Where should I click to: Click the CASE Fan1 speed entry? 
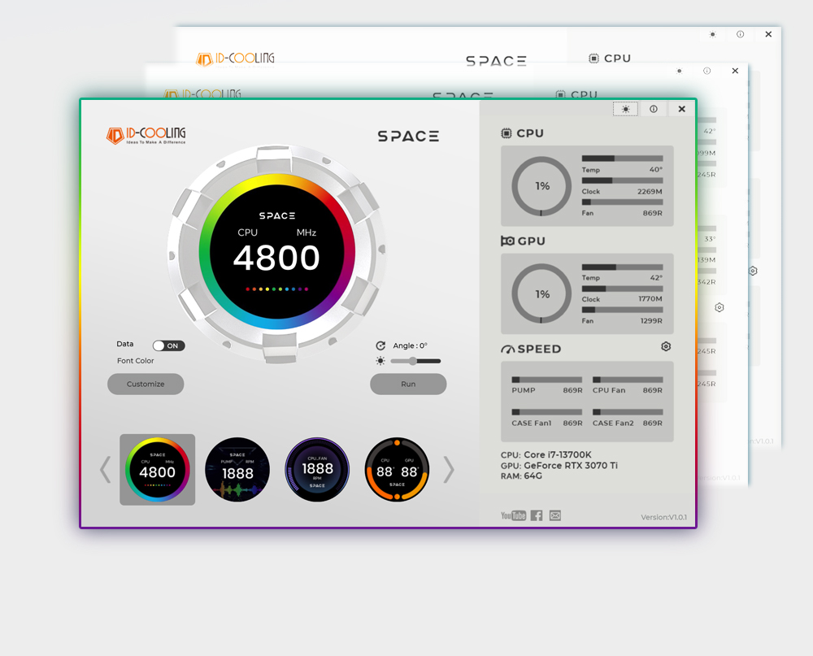point(547,419)
